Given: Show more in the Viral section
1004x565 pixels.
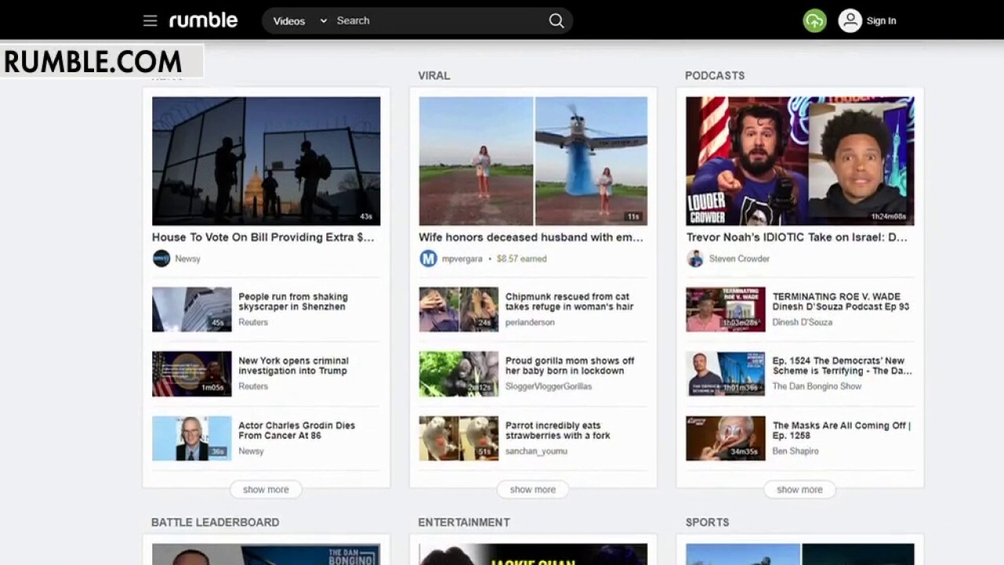Looking at the screenshot, I should 533,490.
